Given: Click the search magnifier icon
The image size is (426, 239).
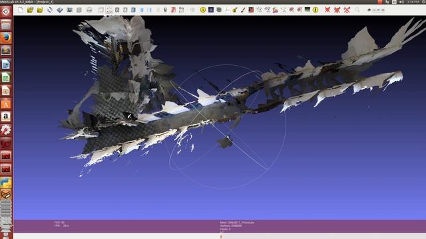Looking at the screenshot, I should (357, 10).
